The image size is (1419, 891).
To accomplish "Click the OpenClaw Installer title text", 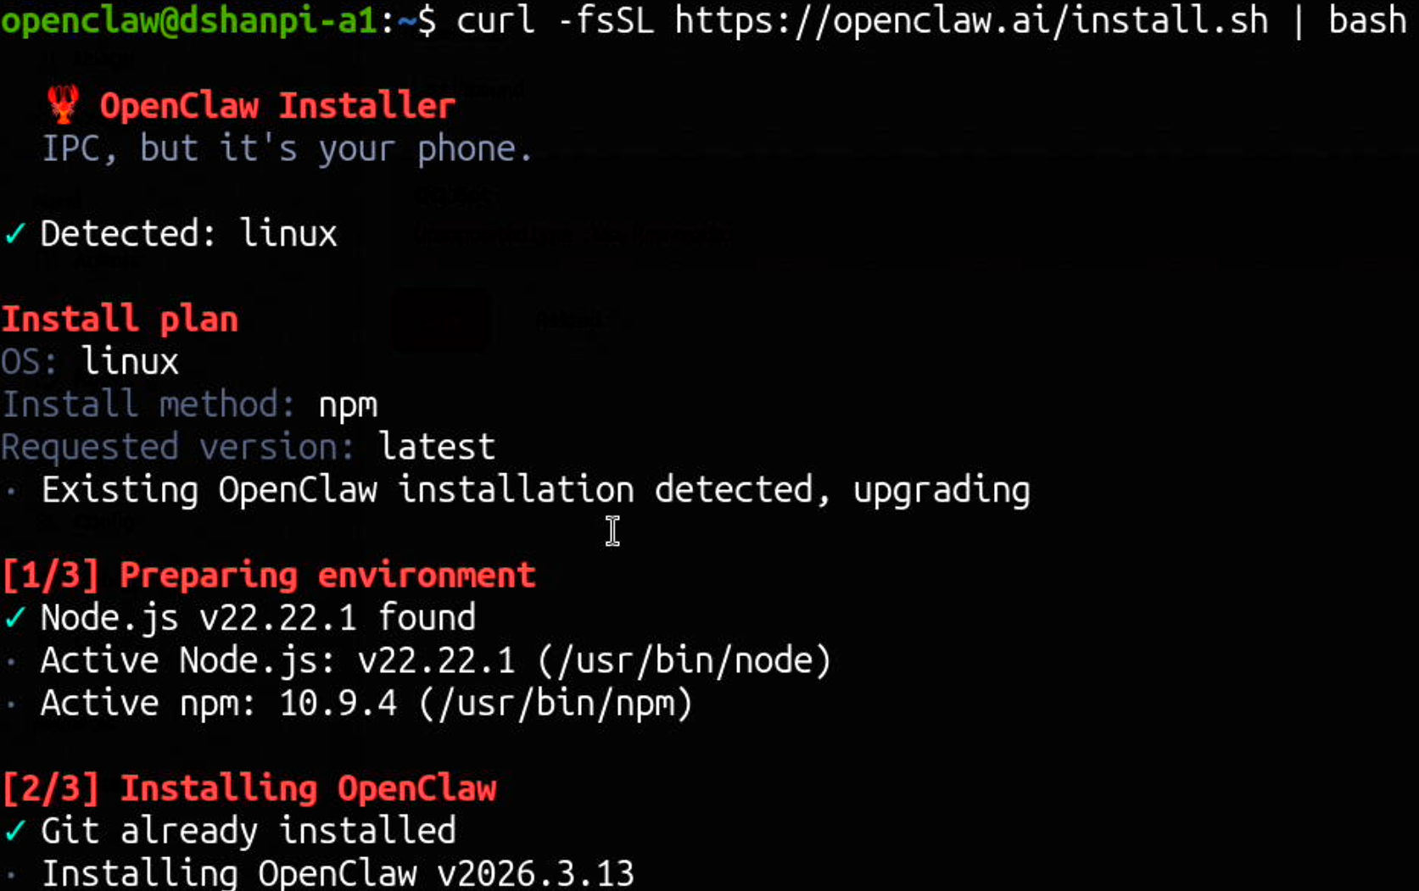I will (x=277, y=106).
